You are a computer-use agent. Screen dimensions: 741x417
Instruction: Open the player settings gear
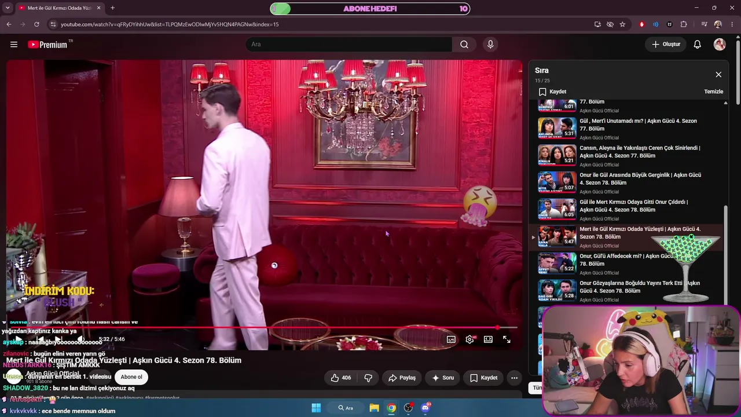coord(469,339)
